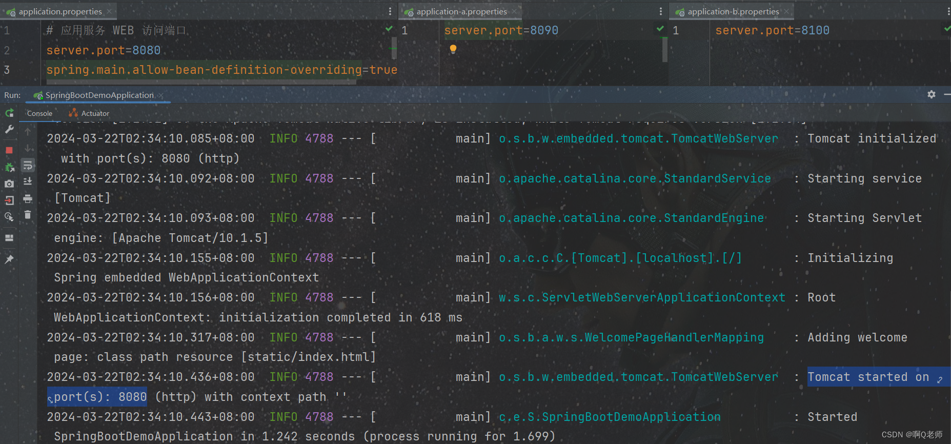Toggle scroll to end of console

pos(28,181)
